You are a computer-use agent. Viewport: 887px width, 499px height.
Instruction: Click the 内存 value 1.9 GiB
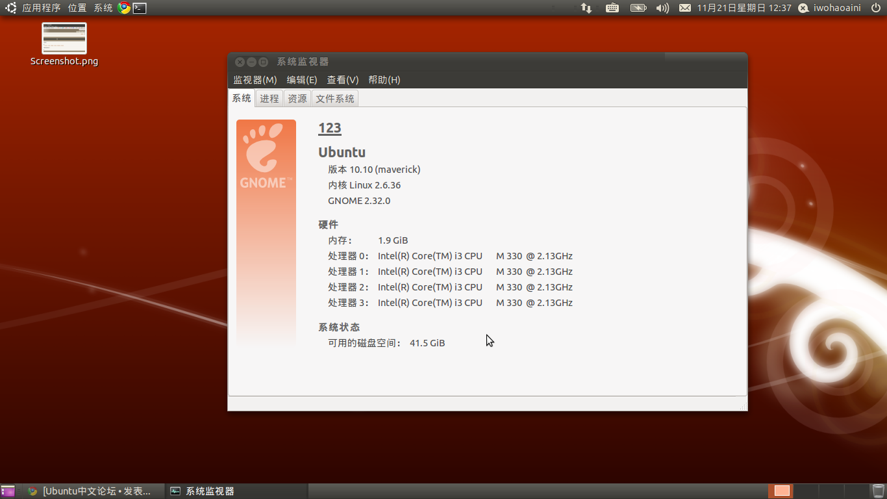click(x=393, y=240)
